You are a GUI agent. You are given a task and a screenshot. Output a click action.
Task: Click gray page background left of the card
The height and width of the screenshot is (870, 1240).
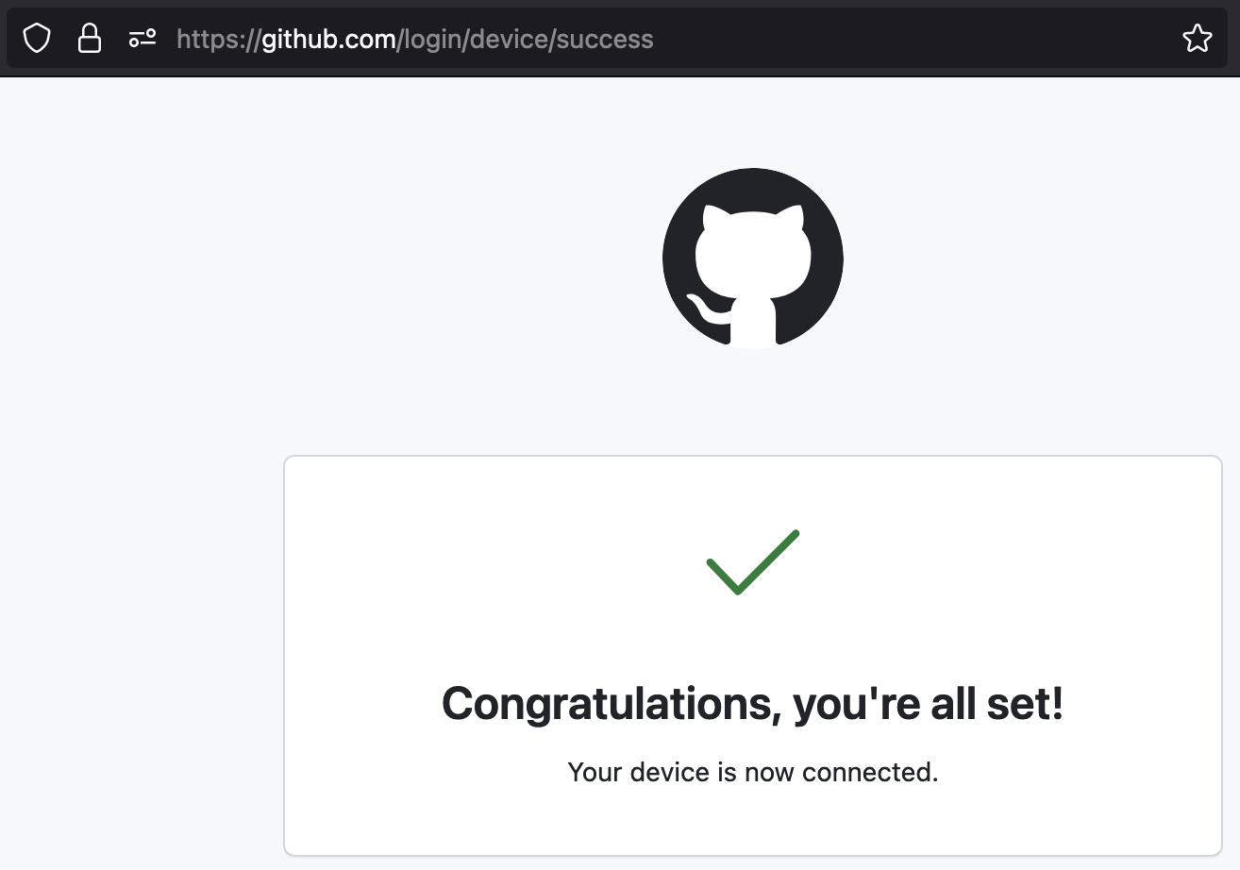pos(142,613)
